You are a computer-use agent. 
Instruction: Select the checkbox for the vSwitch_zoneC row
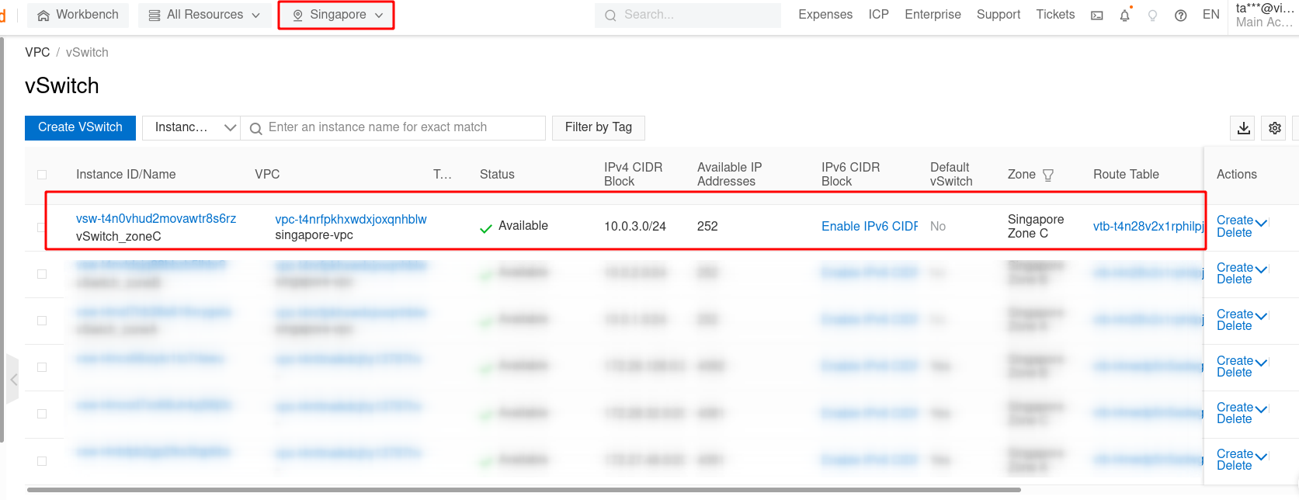(x=42, y=227)
